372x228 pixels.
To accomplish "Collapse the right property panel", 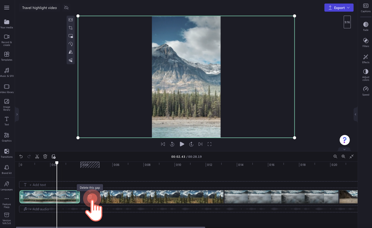I will coord(355,115).
